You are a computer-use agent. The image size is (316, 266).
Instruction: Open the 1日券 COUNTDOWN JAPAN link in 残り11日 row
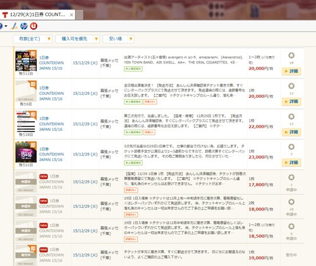click(x=51, y=63)
